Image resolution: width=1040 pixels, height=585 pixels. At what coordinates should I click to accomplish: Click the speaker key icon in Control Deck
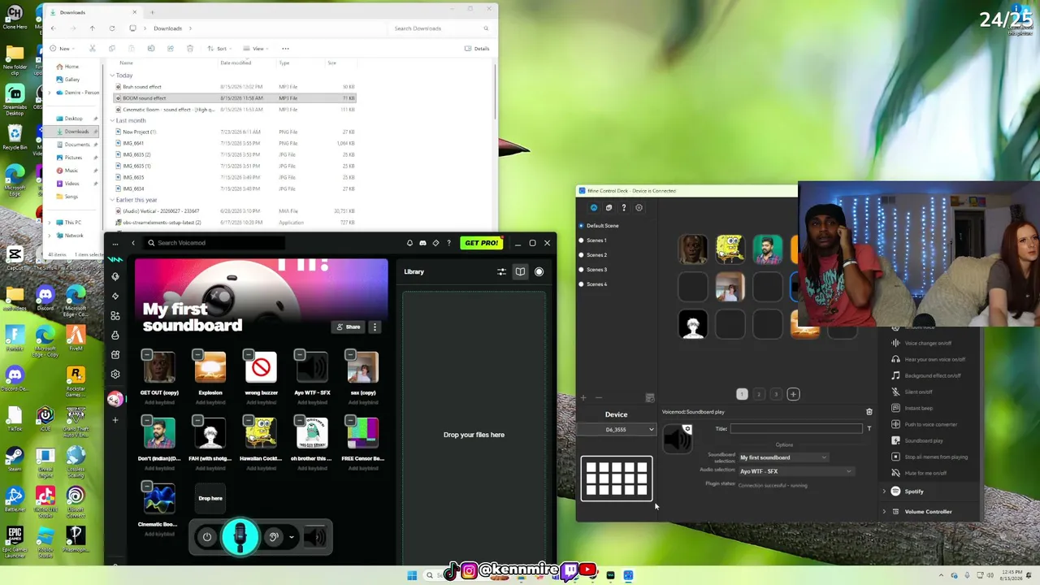pos(678,439)
